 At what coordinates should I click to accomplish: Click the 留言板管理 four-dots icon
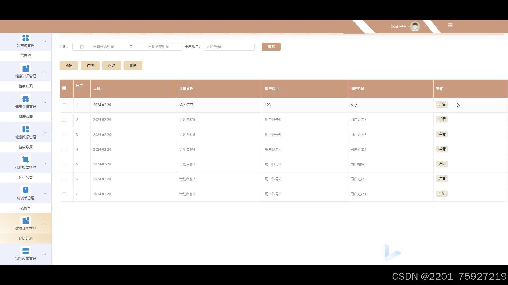(x=26, y=38)
